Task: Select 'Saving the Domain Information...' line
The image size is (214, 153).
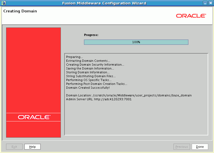Action: tap(90, 68)
